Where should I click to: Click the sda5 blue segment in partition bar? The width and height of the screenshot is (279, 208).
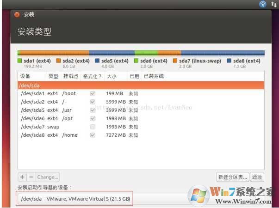[x=112, y=53]
